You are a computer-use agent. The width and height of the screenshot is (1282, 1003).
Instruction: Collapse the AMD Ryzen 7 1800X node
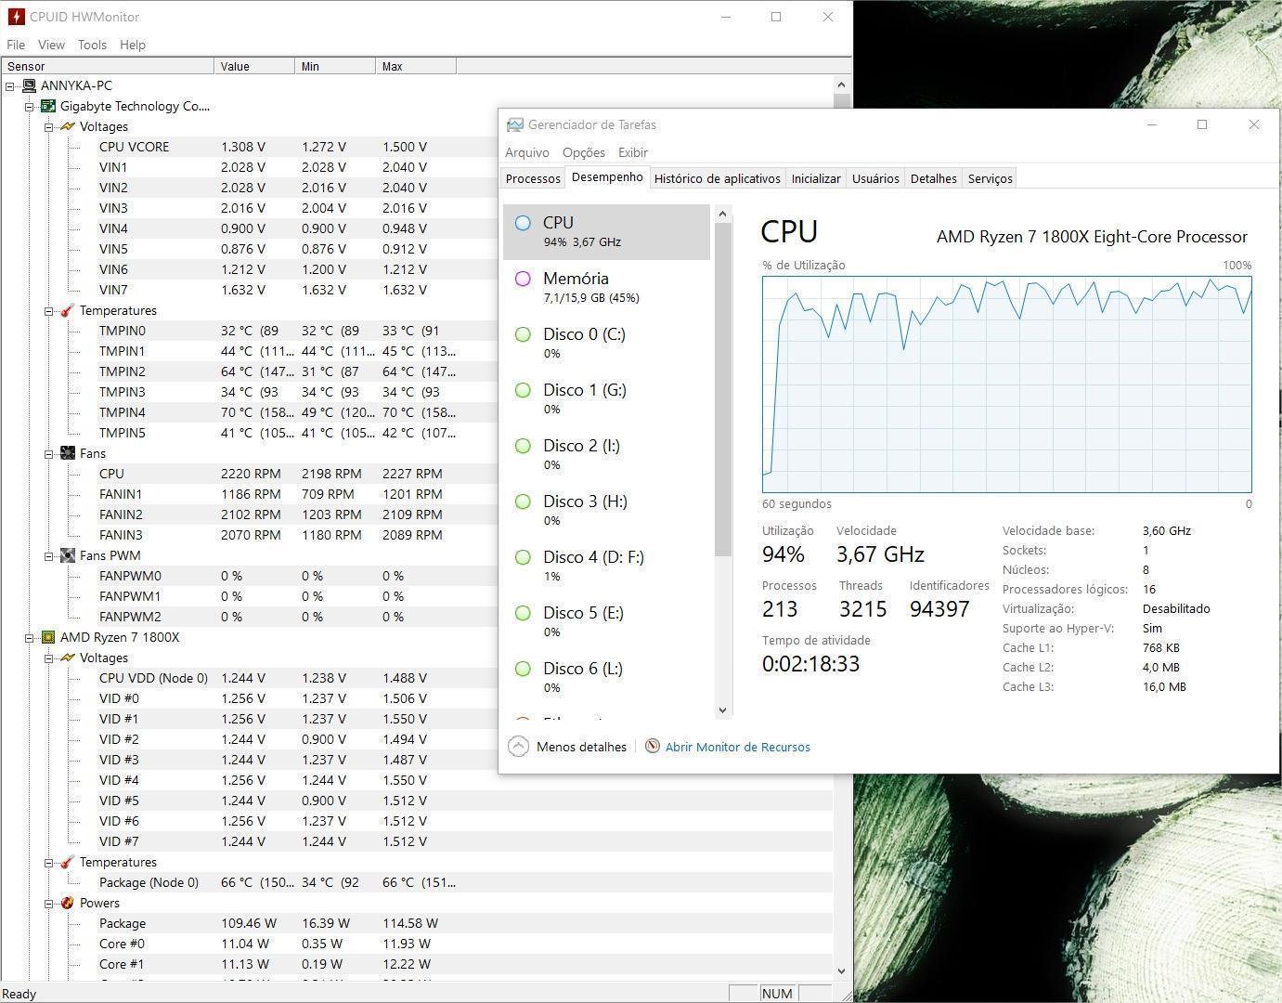(x=29, y=637)
